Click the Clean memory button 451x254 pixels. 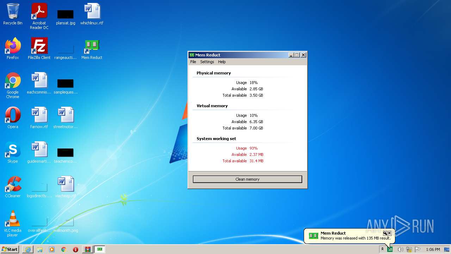pos(247,179)
